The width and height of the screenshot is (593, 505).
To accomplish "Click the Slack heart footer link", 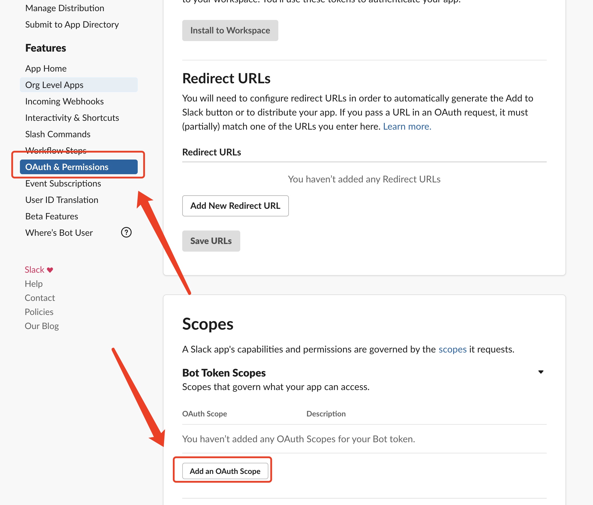I will pos(39,270).
